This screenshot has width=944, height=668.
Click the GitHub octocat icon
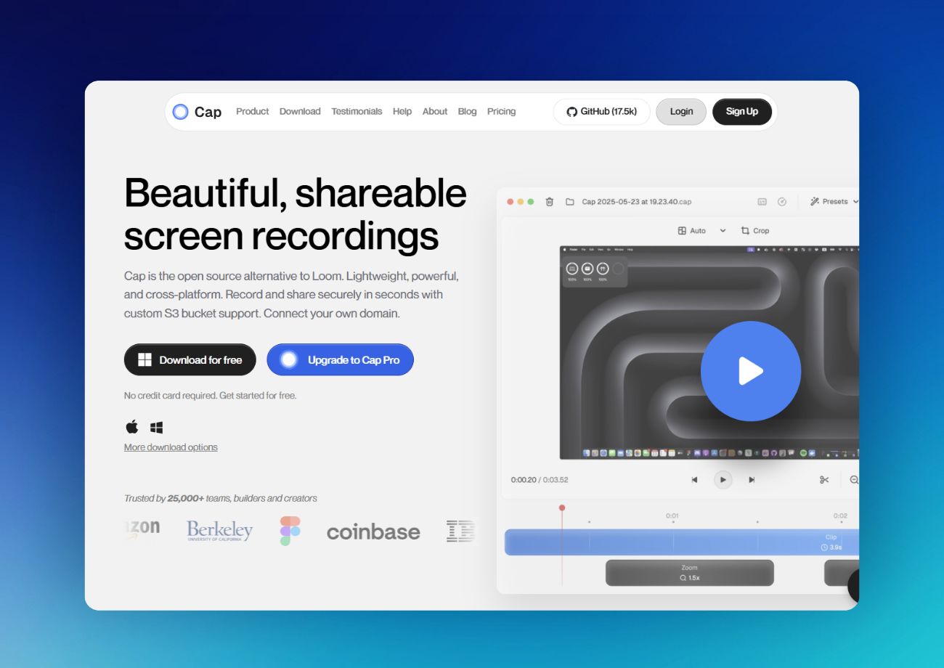coord(571,112)
